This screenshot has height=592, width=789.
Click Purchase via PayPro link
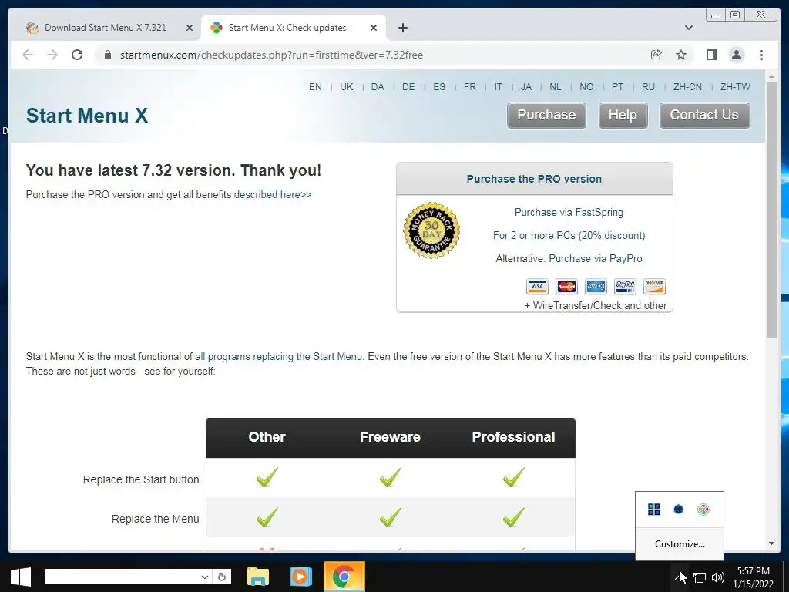point(596,259)
